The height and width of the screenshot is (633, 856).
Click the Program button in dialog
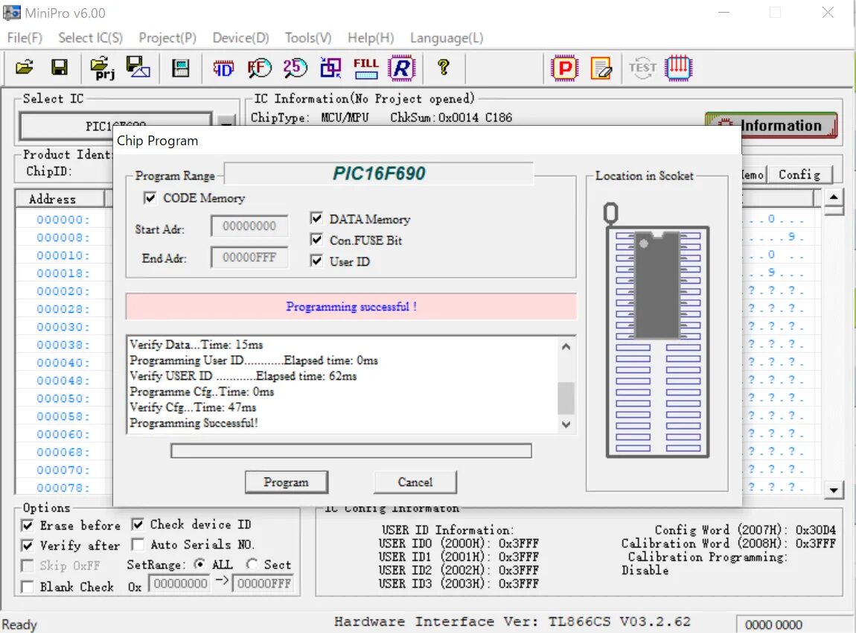click(x=286, y=482)
